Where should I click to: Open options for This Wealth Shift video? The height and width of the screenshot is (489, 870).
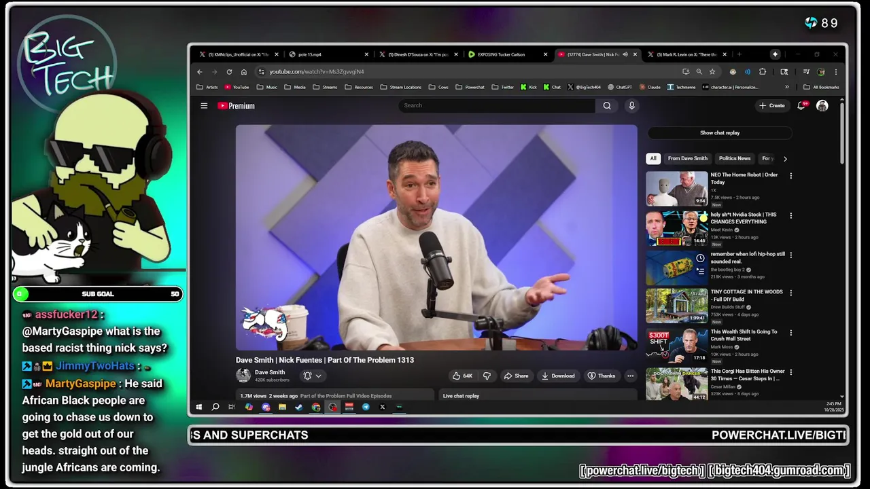point(790,333)
